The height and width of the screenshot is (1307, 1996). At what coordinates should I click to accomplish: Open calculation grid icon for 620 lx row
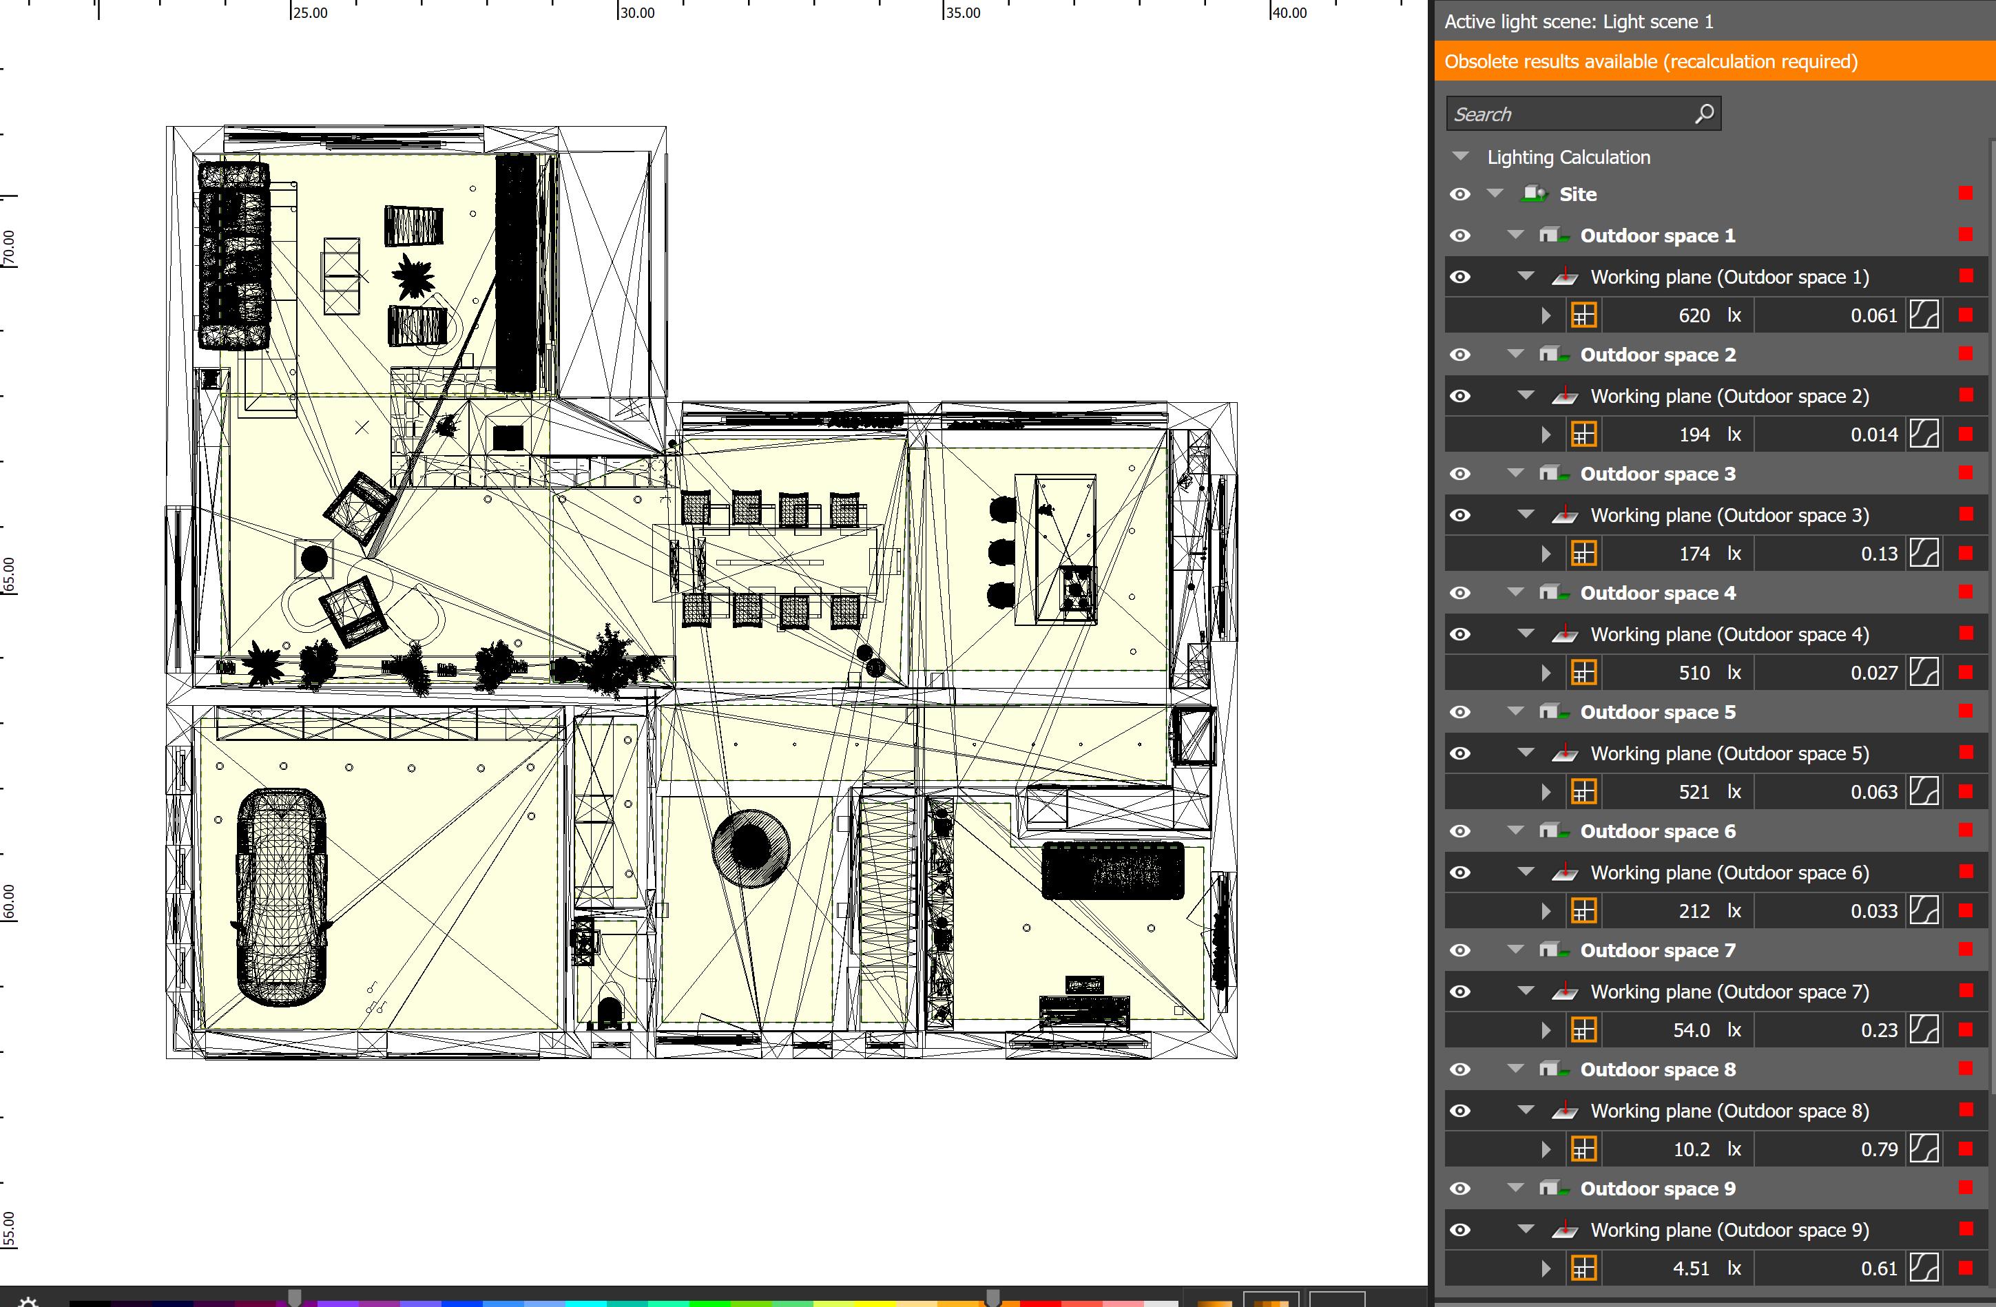[1583, 316]
